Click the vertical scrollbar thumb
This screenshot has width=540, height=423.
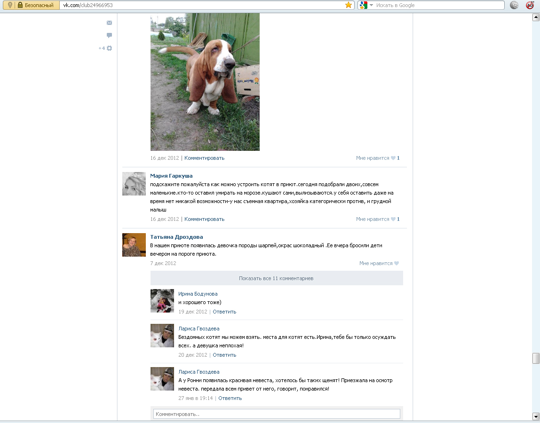pyautogui.click(x=536, y=358)
